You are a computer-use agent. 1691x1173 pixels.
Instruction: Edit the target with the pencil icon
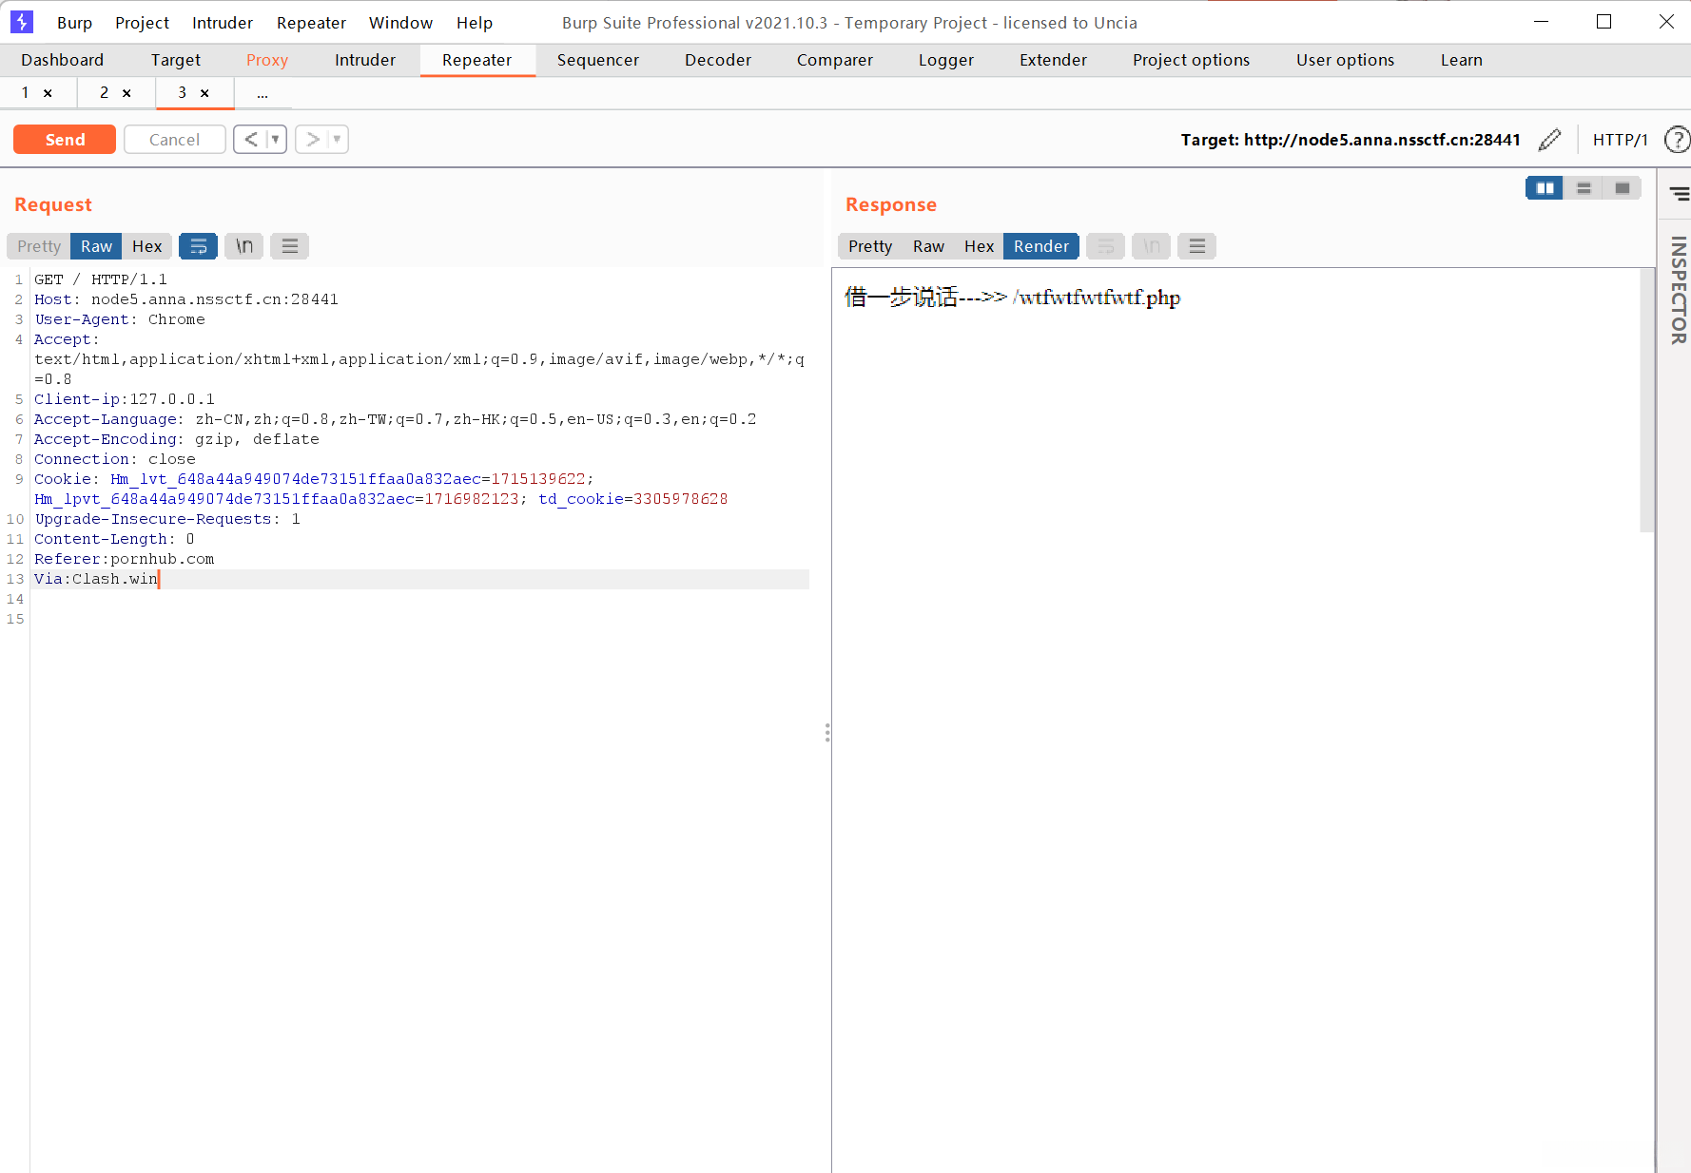[x=1549, y=140]
